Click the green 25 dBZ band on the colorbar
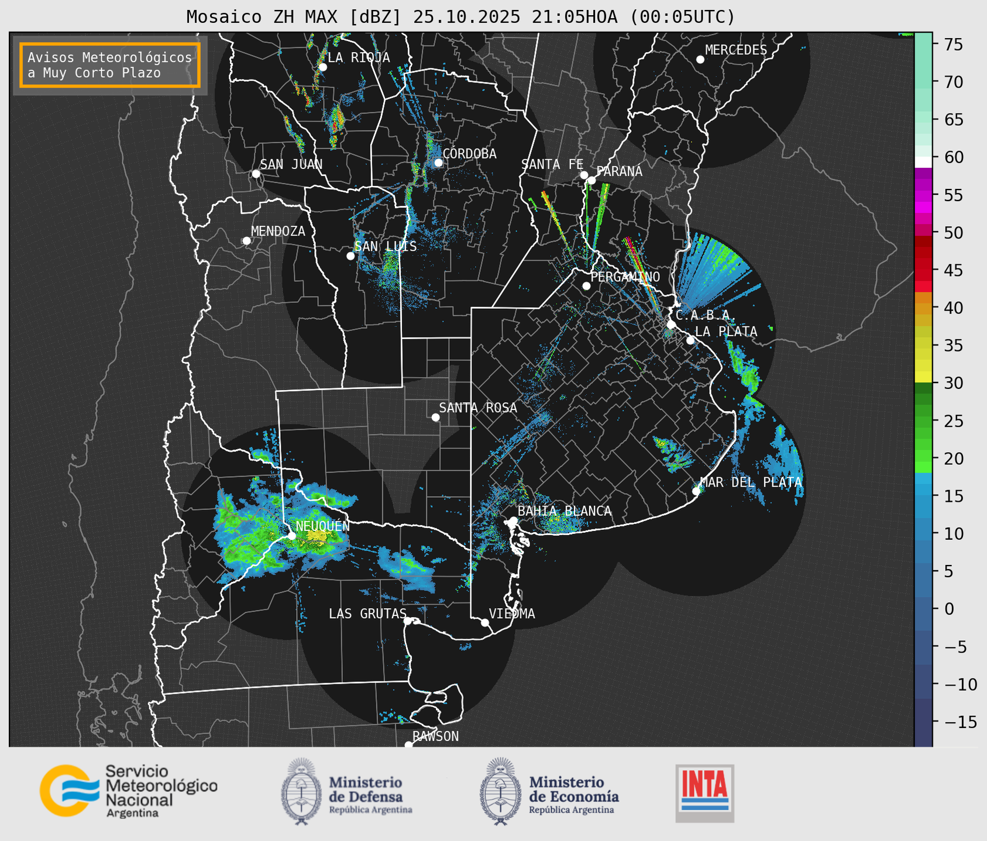This screenshot has width=987, height=841. pos(923,420)
